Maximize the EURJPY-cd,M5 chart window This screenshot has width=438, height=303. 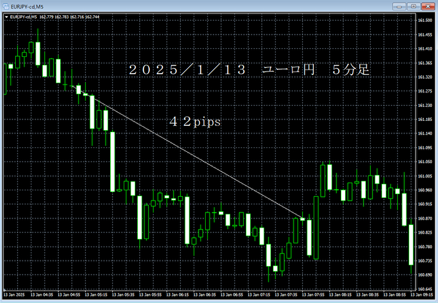pos(414,6)
